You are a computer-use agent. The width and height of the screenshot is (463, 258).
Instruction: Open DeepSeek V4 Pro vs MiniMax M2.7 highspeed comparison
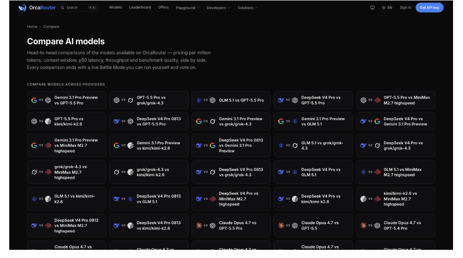[x=231, y=199]
